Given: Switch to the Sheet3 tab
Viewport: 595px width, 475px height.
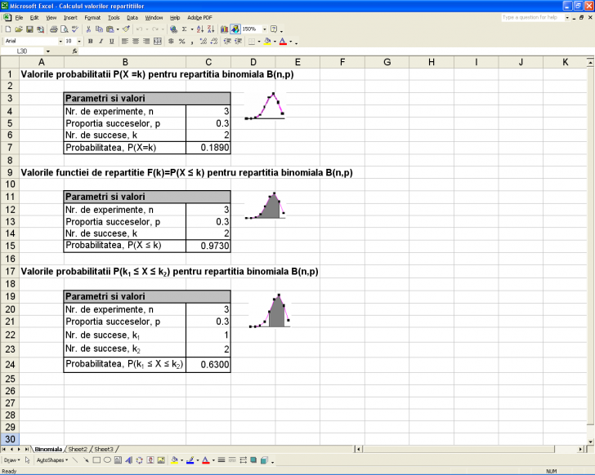Looking at the screenshot, I should 104,449.
